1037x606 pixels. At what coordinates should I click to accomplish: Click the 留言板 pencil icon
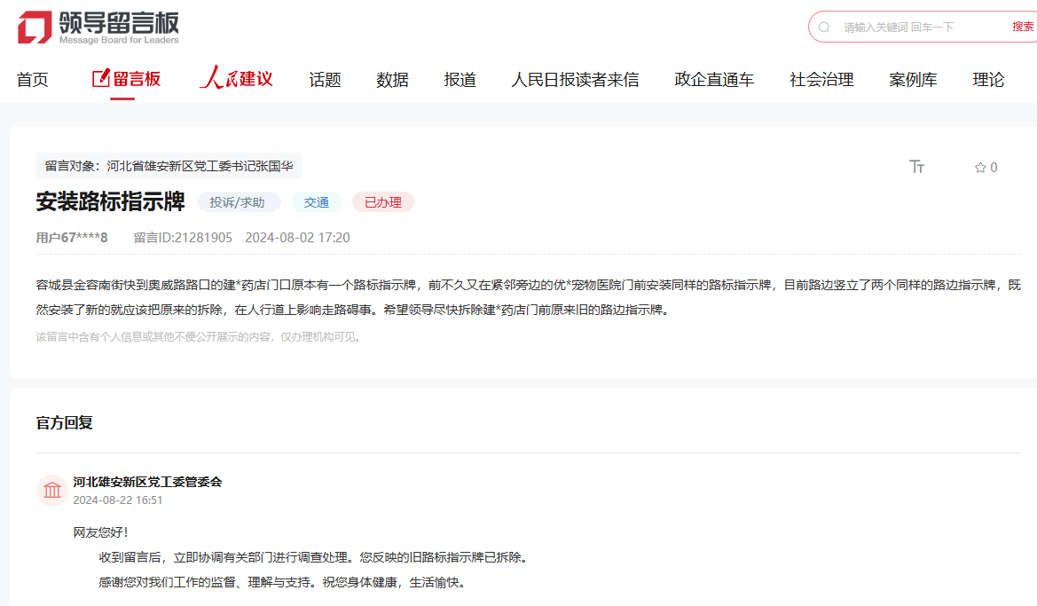point(100,78)
